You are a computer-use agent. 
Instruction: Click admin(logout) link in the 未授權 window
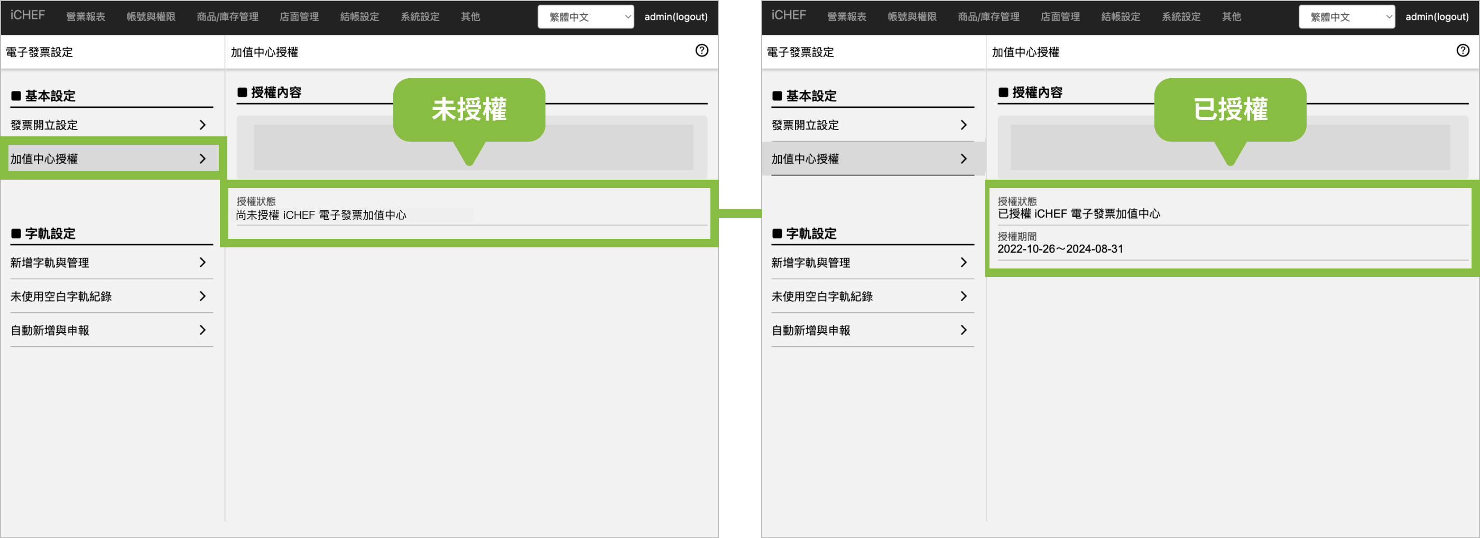coord(676,17)
